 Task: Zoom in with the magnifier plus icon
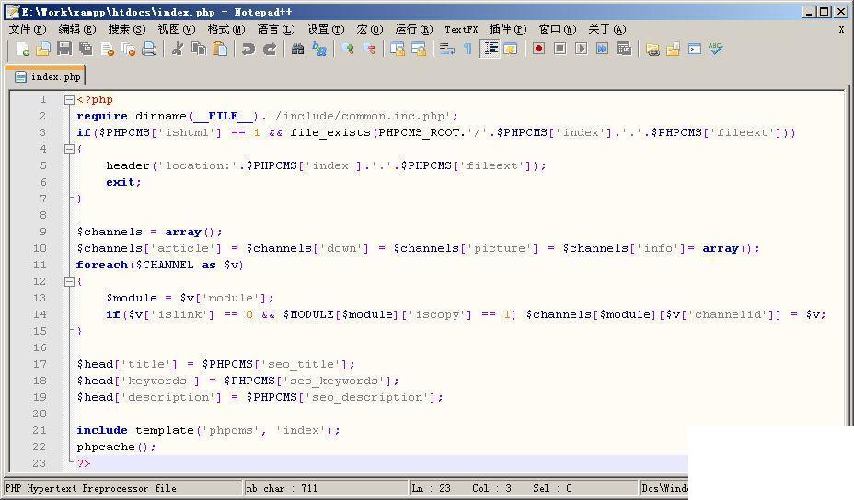tap(348, 50)
